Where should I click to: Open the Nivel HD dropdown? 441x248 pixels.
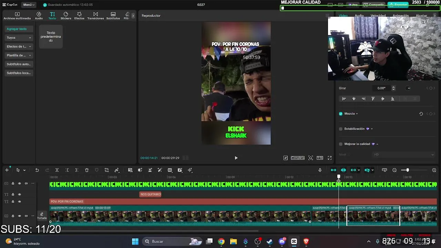point(404,155)
